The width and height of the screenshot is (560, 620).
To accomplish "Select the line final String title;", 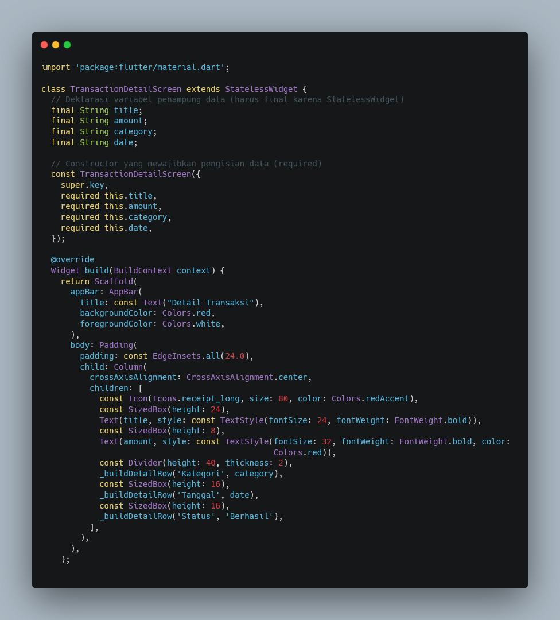I will click(96, 110).
